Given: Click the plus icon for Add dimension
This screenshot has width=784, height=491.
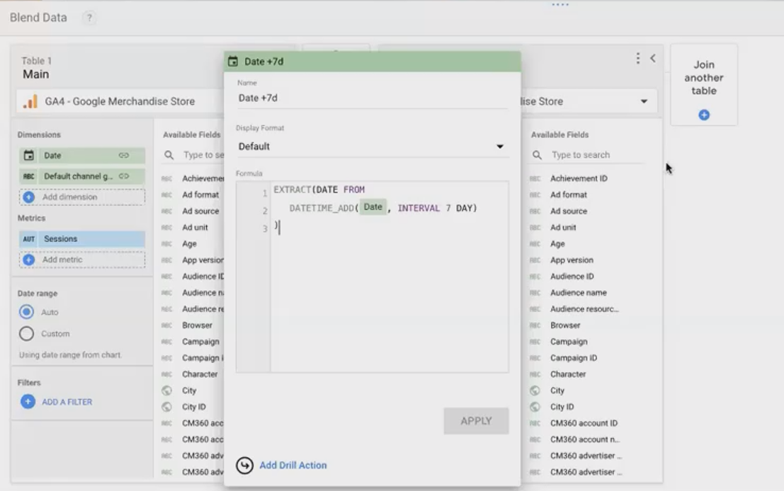Looking at the screenshot, I should click(29, 197).
